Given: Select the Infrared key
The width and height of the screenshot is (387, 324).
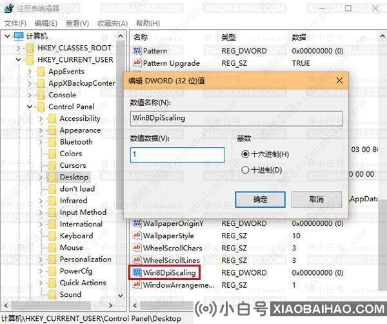Looking at the screenshot, I should 74,201.
